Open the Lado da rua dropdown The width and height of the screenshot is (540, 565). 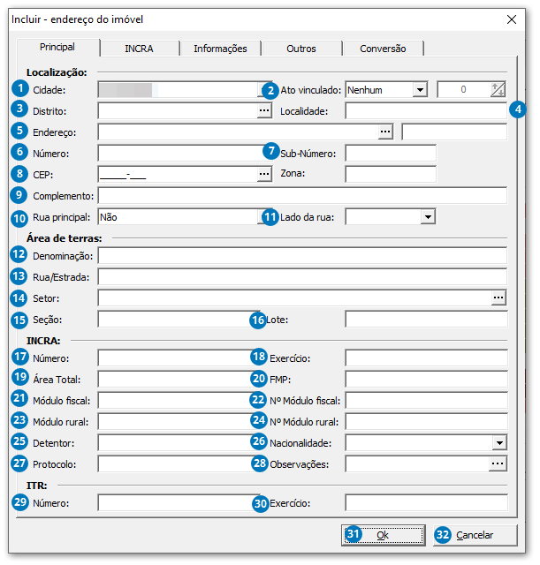(x=428, y=216)
